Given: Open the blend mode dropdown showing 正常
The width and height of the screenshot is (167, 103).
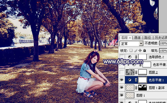Looking at the screenshot, I should [131, 43].
